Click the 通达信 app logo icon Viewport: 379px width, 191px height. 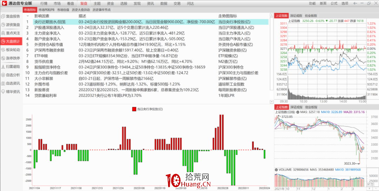(x=4, y=4)
